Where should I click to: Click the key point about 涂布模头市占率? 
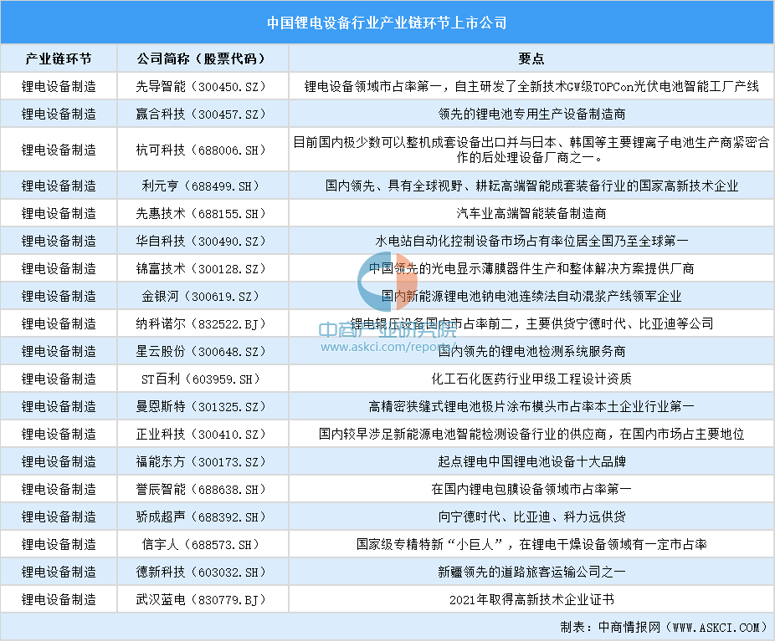[531, 407]
